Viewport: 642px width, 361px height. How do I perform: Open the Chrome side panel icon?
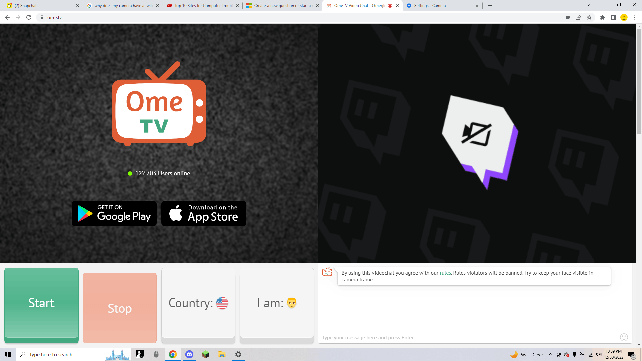pos(613,17)
